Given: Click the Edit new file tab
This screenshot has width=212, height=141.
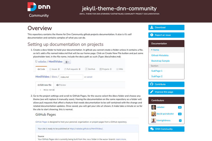Looking at the screenshot, I should (x=45, y=85).
